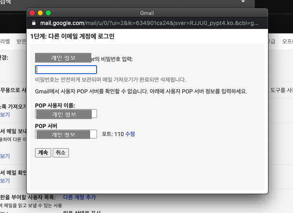Maximize the Gmail popup with green button
The height and width of the screenshot is (213, 293).
pyautogui.click(x=48, y=13)
